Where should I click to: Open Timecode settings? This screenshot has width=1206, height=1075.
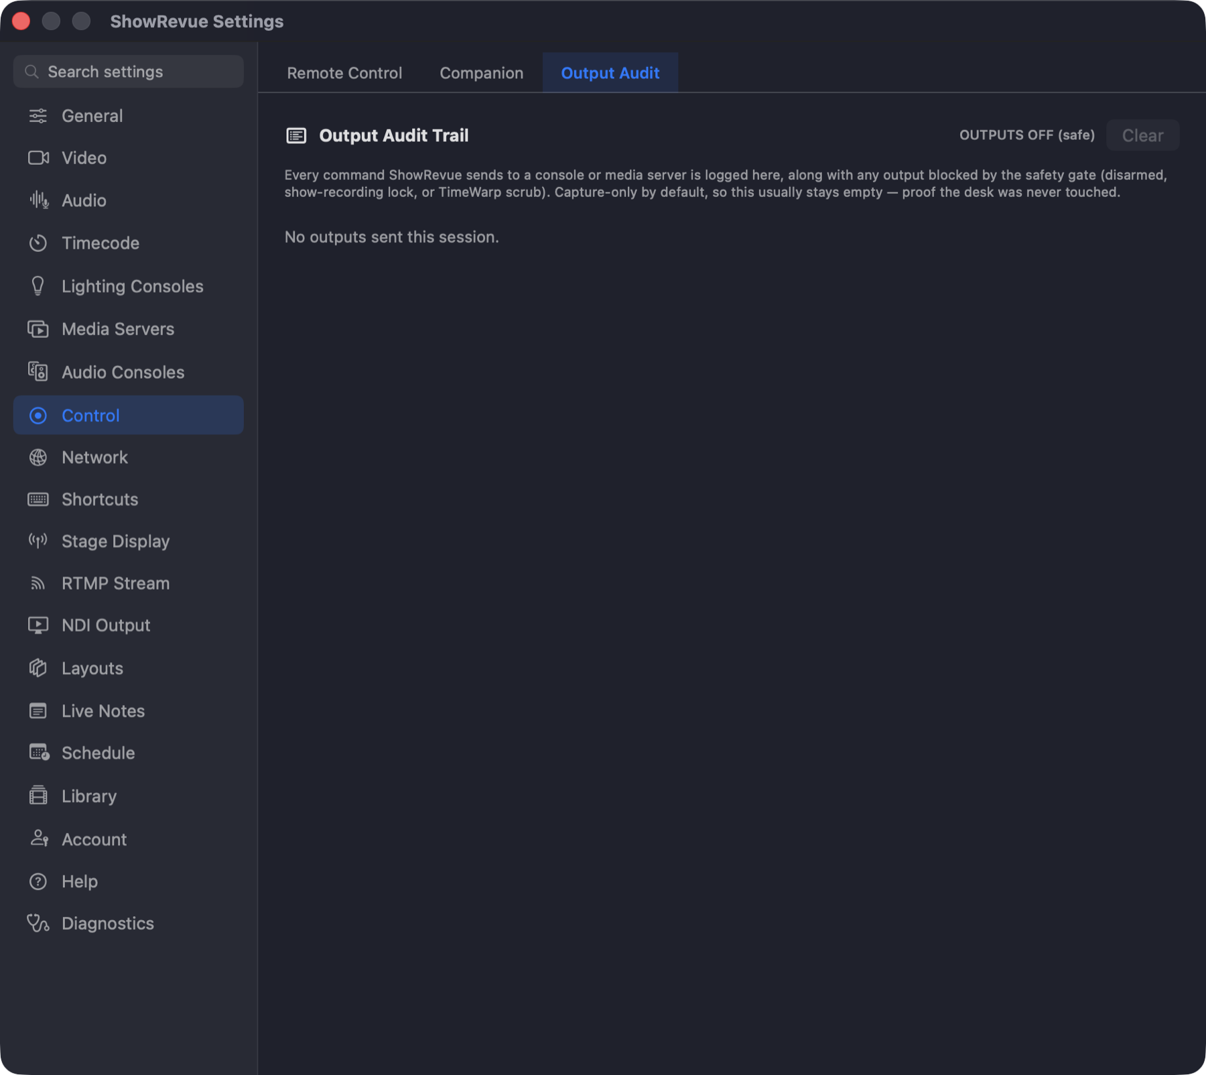click(x=128, y=243)
